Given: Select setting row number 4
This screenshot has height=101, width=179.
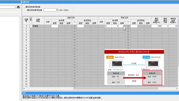Looking at the screenshot, I should (26, 34).
